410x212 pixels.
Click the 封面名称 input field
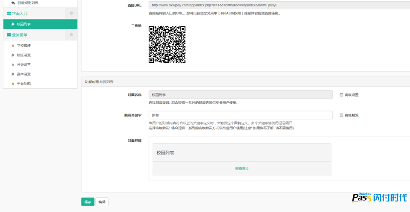point(241,95)
